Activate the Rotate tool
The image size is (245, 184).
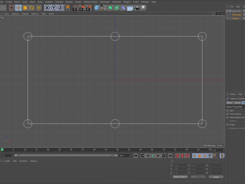pos(32,8)
